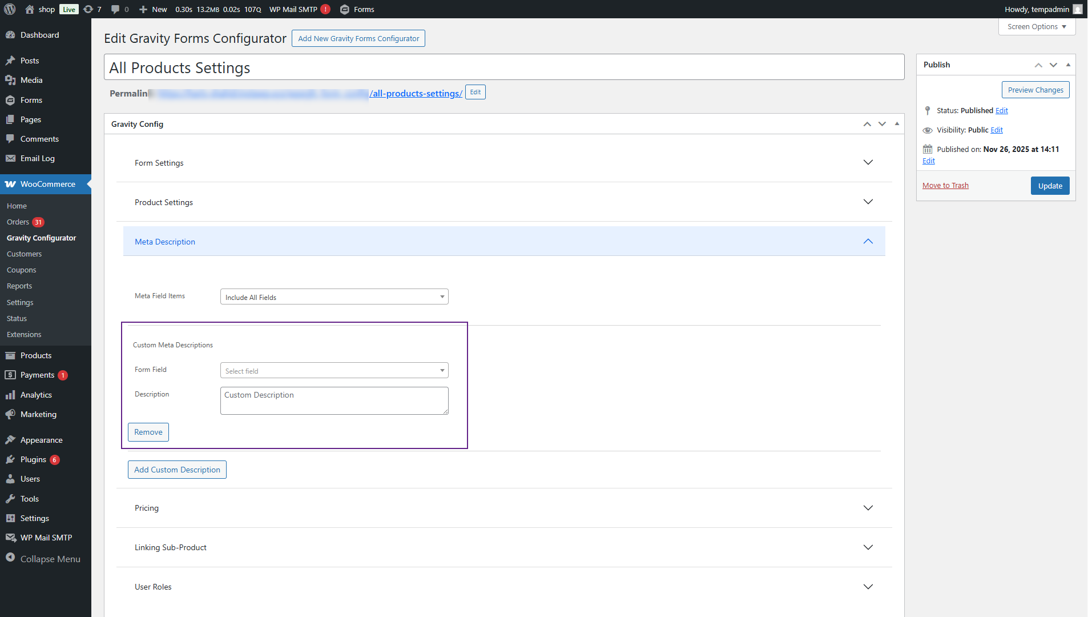Open WooCommerce Coupons submenu

coord(21,270)
